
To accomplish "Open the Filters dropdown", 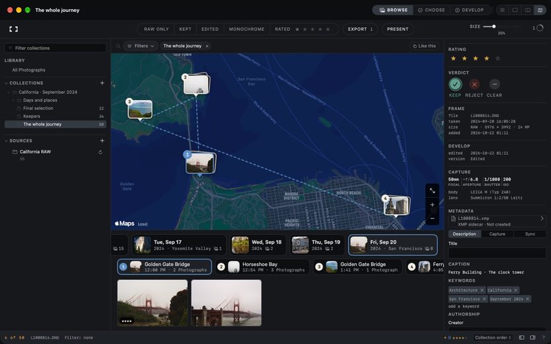I will click(x=140, y=46).
